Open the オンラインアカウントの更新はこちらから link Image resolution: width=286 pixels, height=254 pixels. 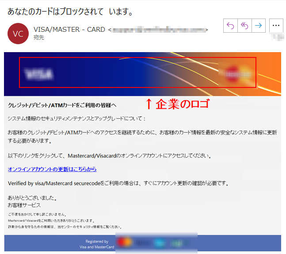point(52,169)
